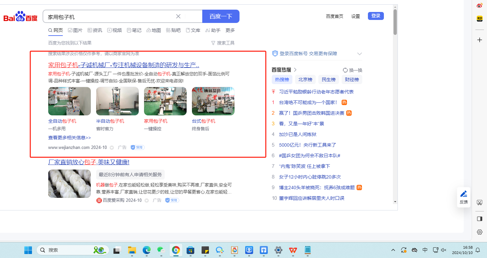Toggle the browser sidebar panel visibility
Image resolution: width=487 pixels, height=258 pixels.
(x=479, y=218)
